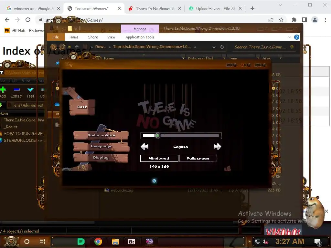Viewport: 331px width, 248px height.
Task: Bookmark this page with star icon
Action: click(281, 20)
